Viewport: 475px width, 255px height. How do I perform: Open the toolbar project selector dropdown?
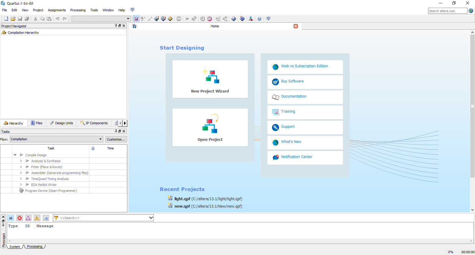tap(101, 19)
